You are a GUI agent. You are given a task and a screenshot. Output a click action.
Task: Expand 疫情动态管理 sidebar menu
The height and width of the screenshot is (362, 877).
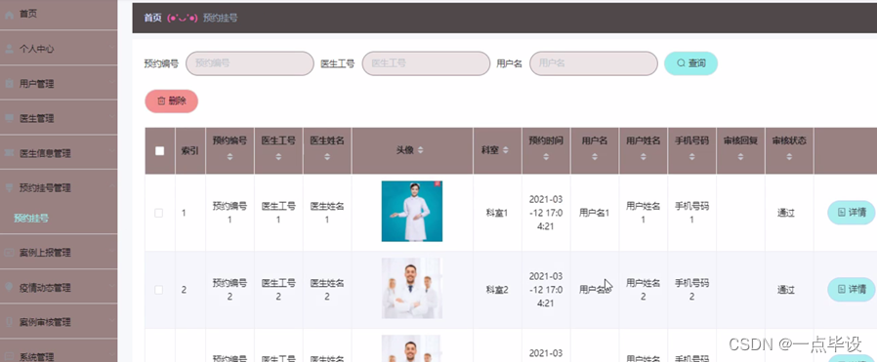[59, 287]
